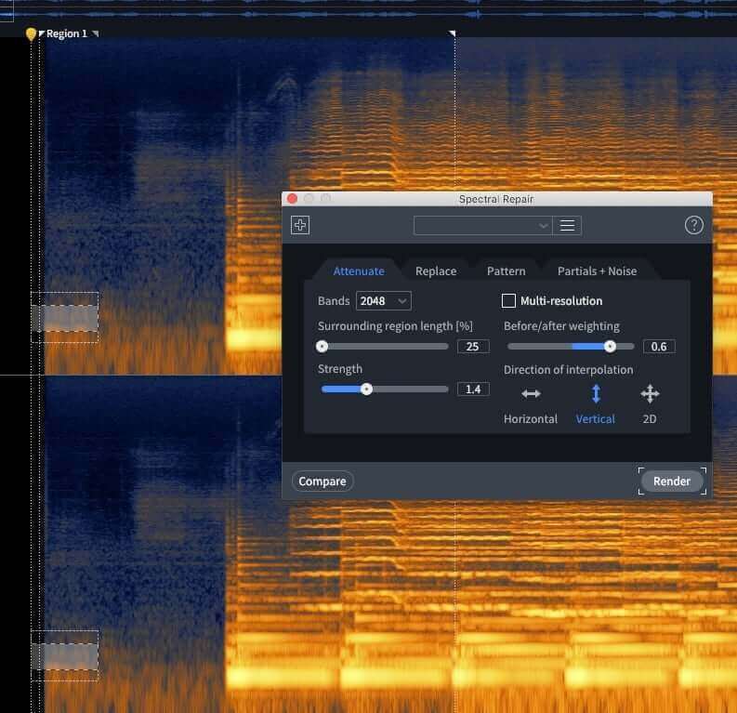The image size is (737, 713).
Task: Click the Render button
Action: pos(672,482)
